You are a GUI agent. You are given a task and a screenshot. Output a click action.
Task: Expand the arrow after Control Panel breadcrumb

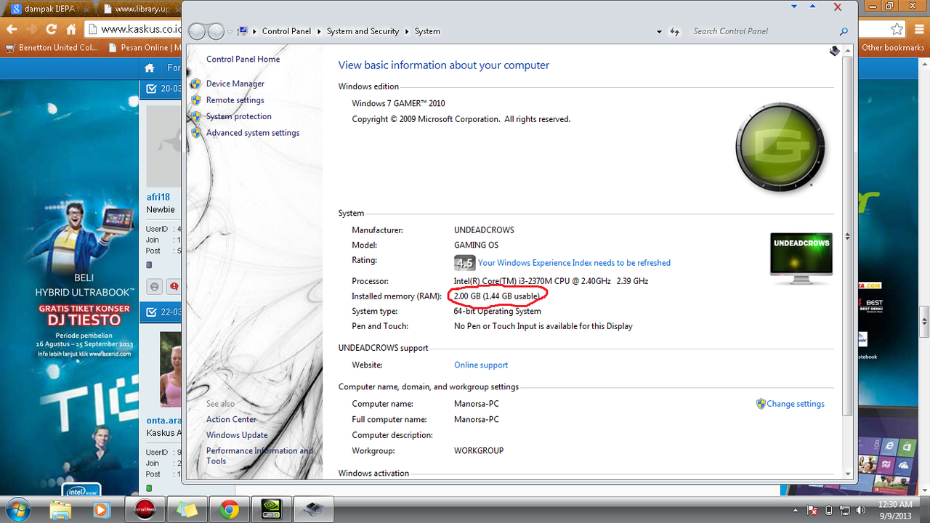coord(319,31)
